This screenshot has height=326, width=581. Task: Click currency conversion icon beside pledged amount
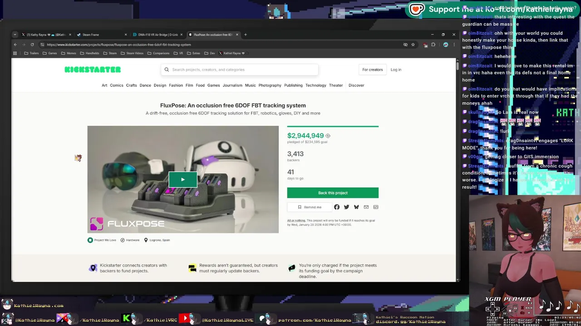point(328,136)
